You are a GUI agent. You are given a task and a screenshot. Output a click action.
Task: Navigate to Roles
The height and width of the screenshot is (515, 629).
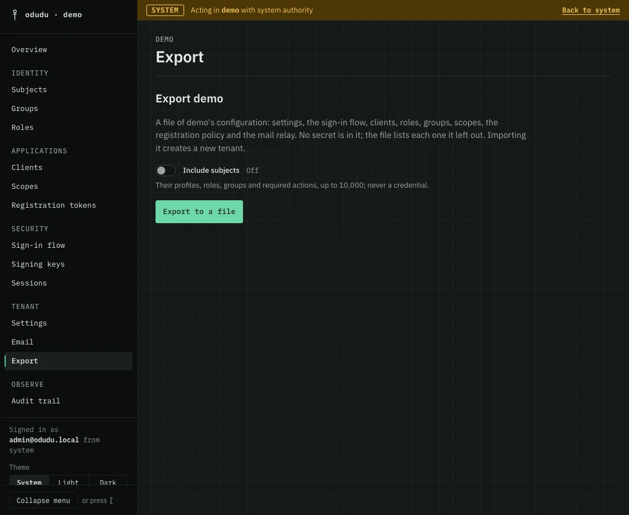click(x=69, y=128)
